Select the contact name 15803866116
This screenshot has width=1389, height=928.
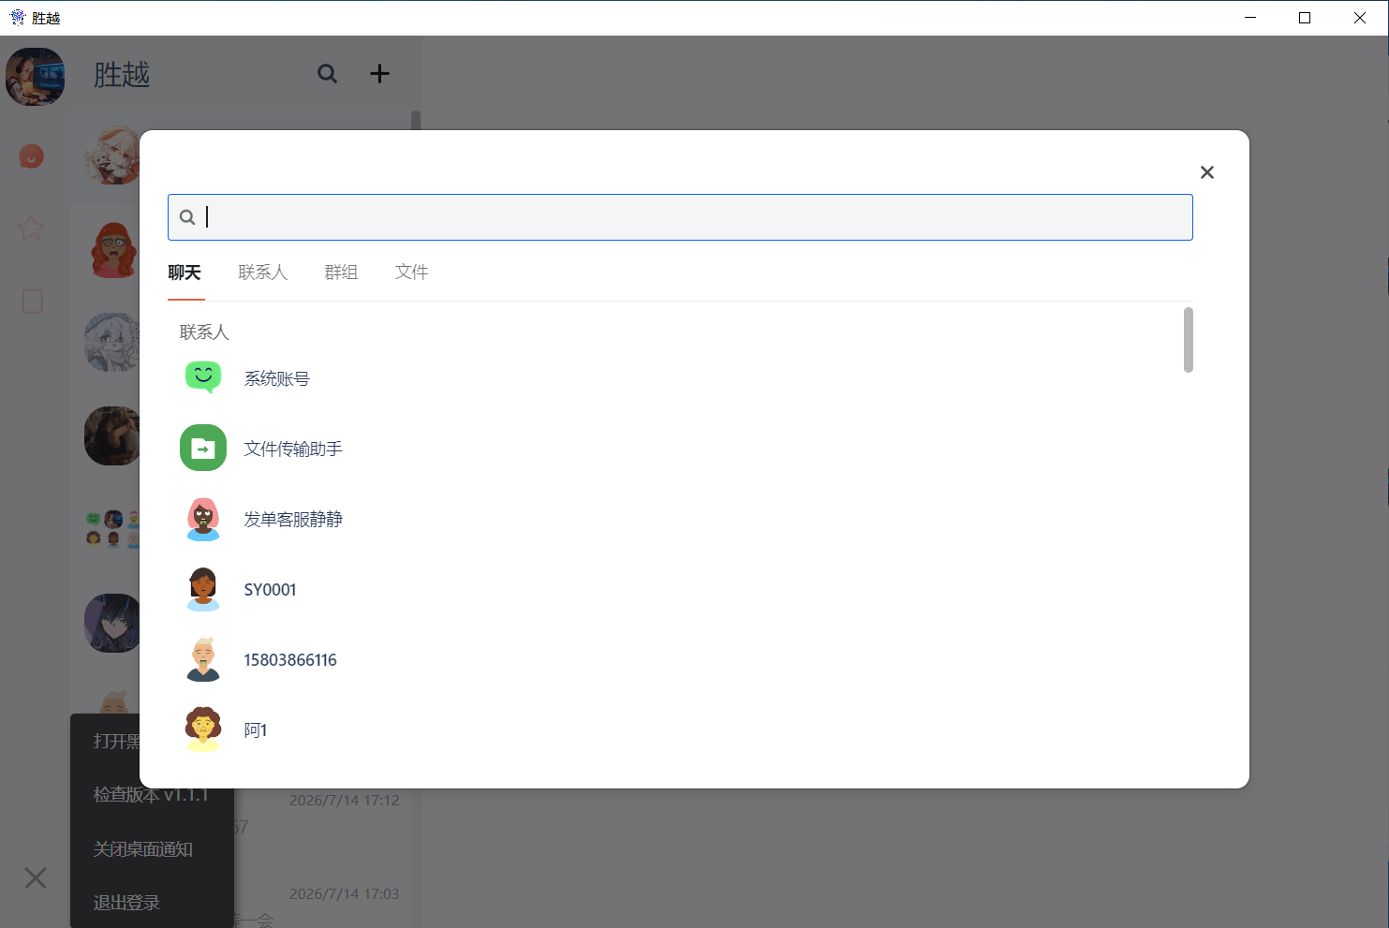pyautogui.click(x=290, y=660)
